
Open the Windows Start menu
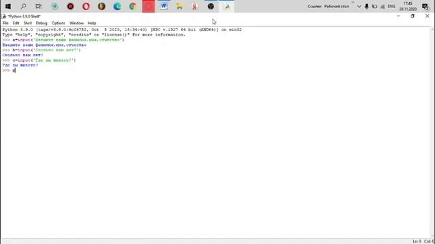[8, 6]
